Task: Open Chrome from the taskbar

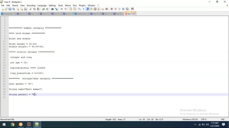Action: (x=13, y=124)
